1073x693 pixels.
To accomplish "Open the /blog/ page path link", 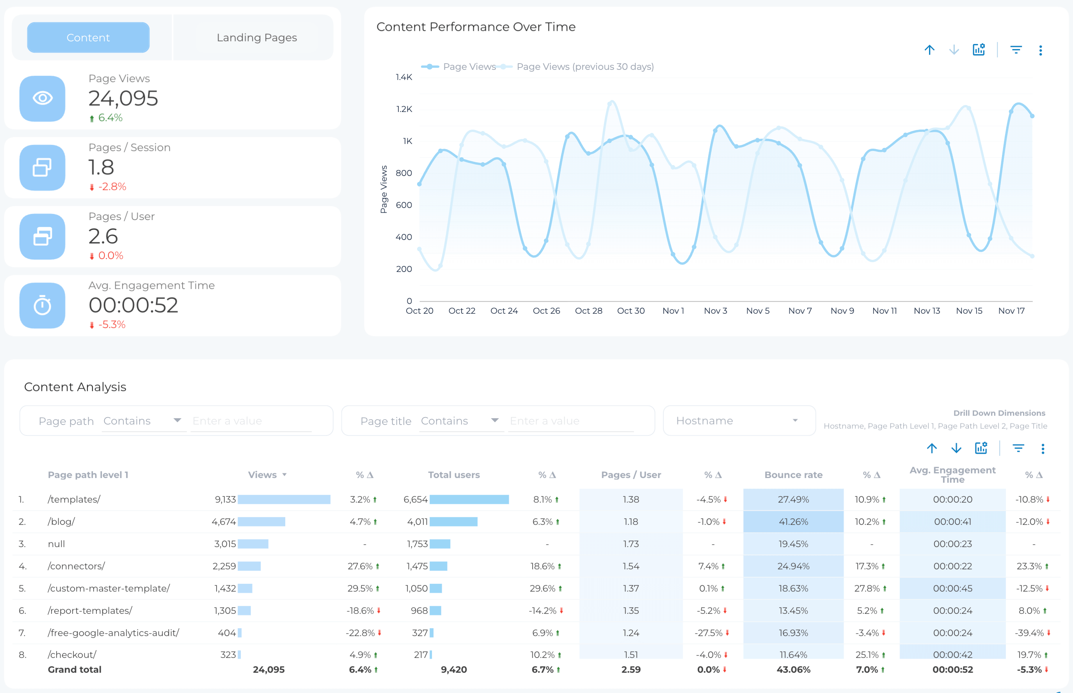I will click(x=62, y=522).
